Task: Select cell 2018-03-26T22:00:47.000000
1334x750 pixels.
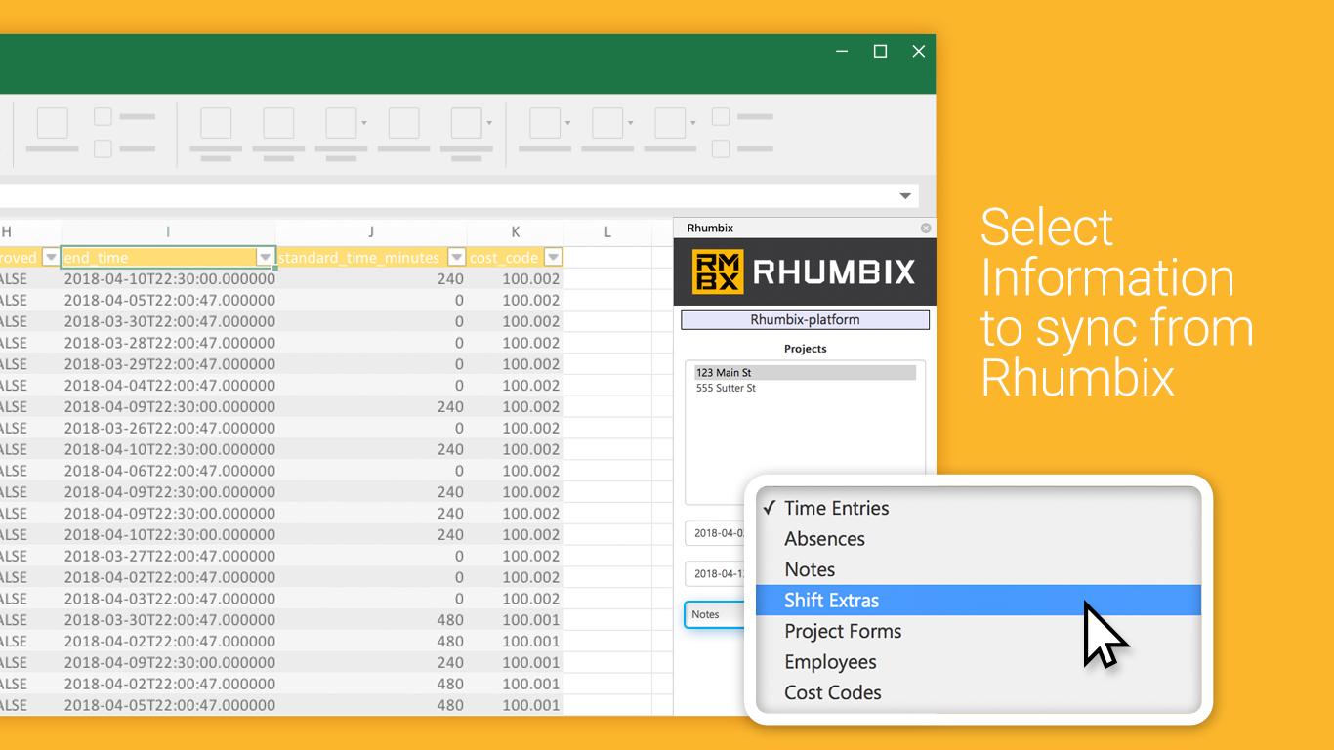Action: 168,428
